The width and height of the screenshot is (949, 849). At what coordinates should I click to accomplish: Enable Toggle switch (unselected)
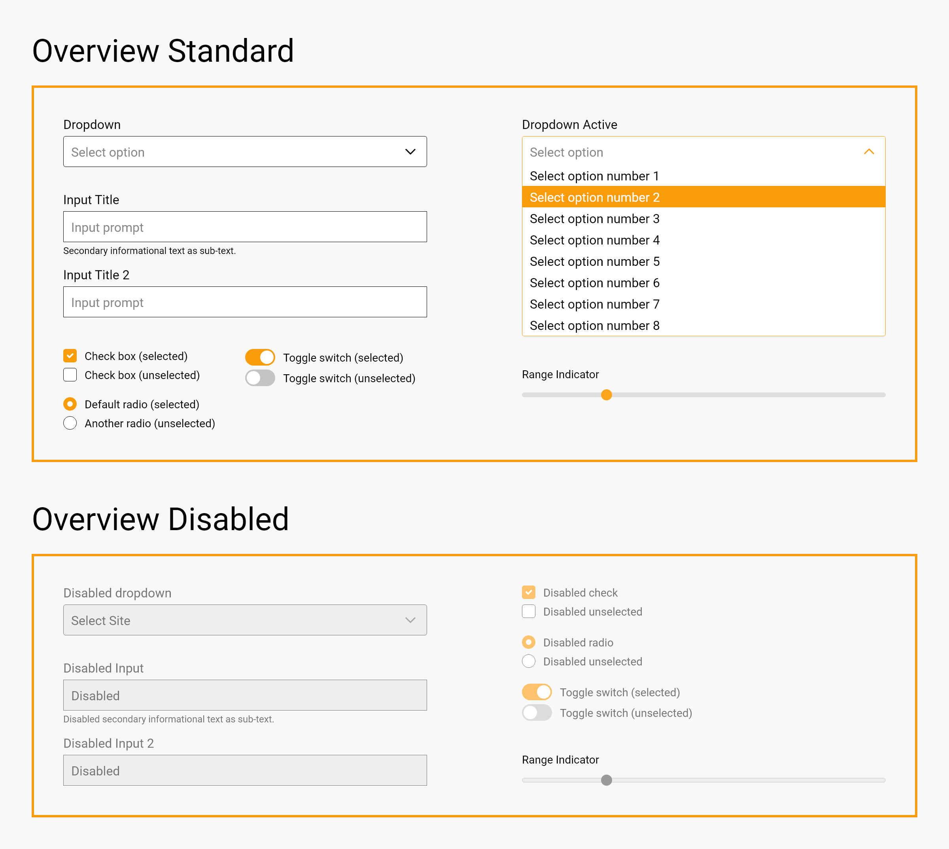260,378
